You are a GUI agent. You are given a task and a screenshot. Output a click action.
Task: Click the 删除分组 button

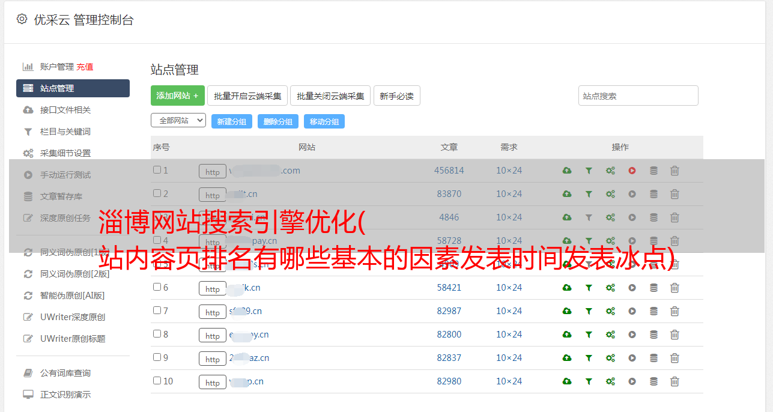point(278,121)
